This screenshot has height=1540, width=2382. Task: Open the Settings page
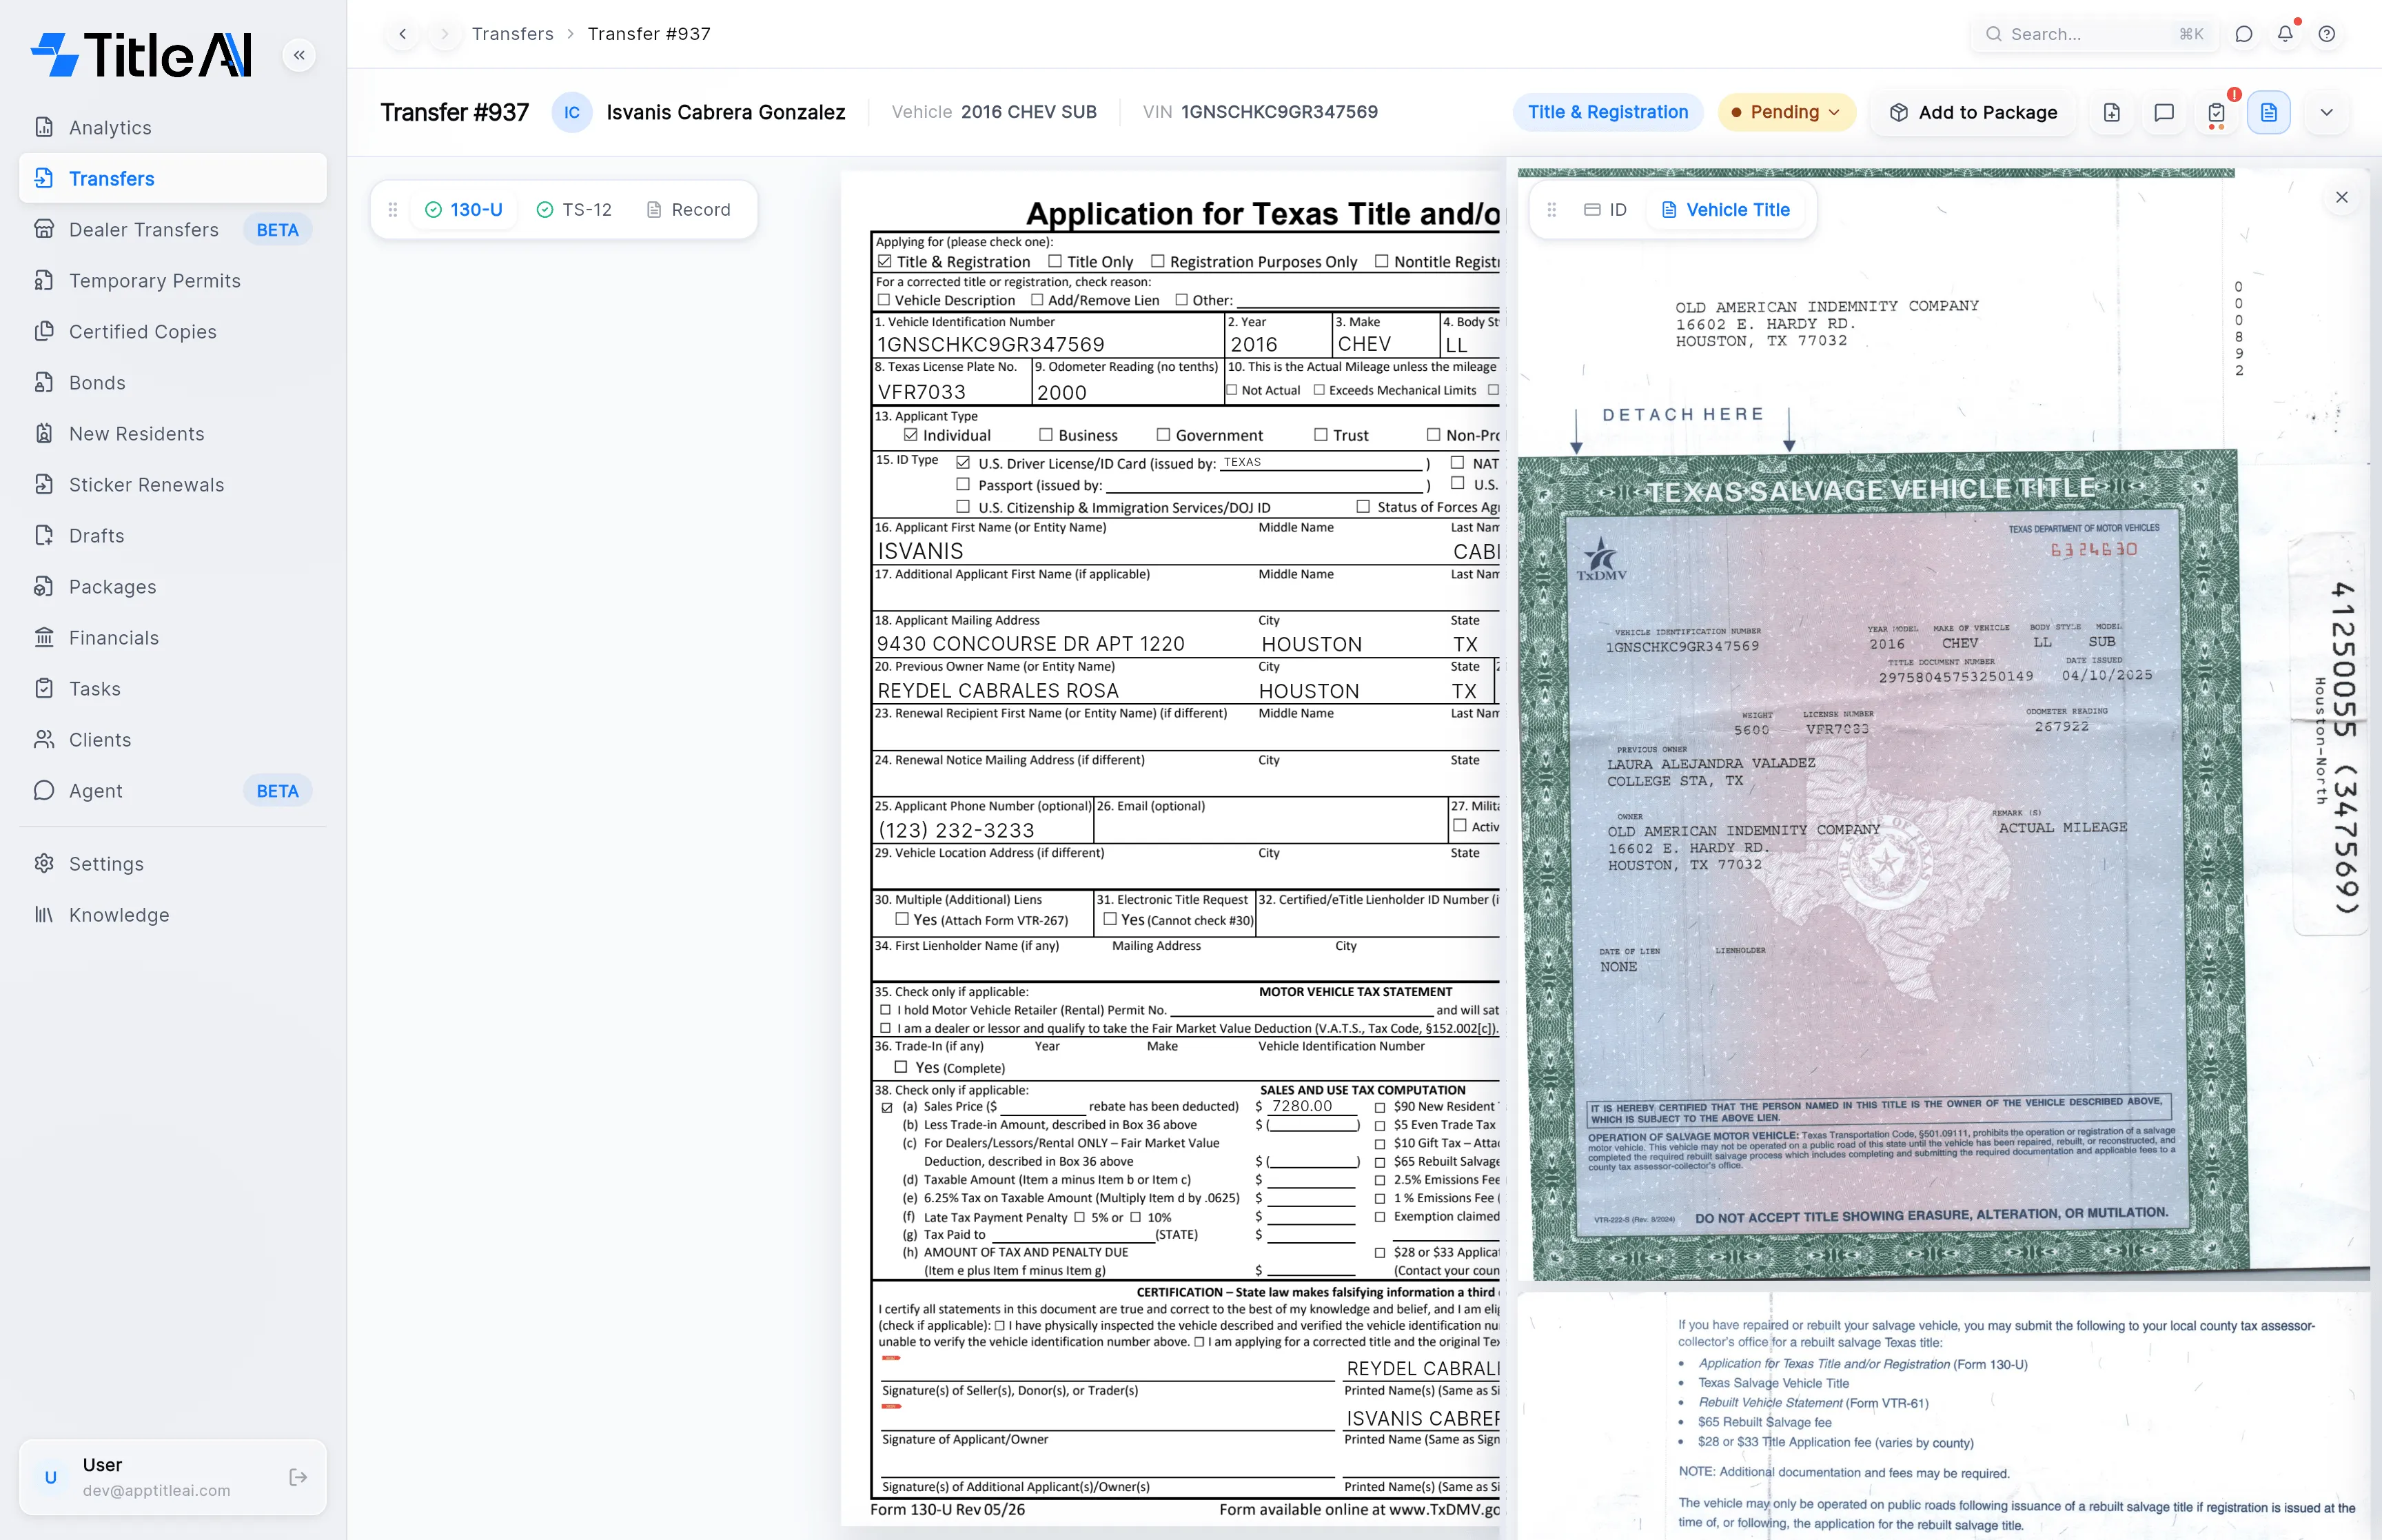tap(172, 863)
